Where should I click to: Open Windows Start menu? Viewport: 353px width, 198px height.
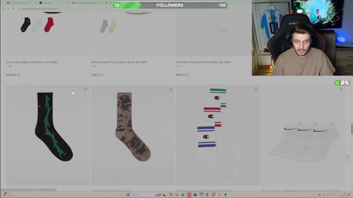click(128, 195)
